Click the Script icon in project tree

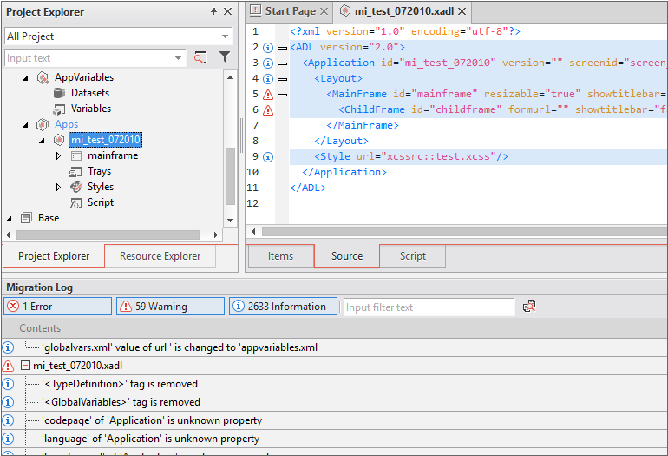(x=75, y=202)
